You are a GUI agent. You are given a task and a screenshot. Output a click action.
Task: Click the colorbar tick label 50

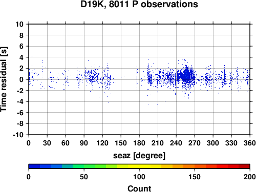[x=84, y=177]
